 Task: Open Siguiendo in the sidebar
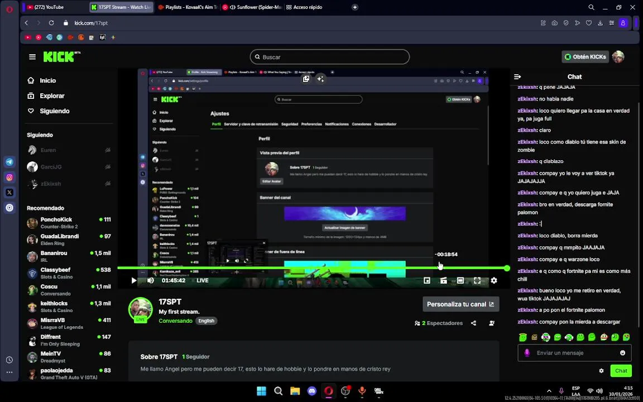click(x=54, y=111)
